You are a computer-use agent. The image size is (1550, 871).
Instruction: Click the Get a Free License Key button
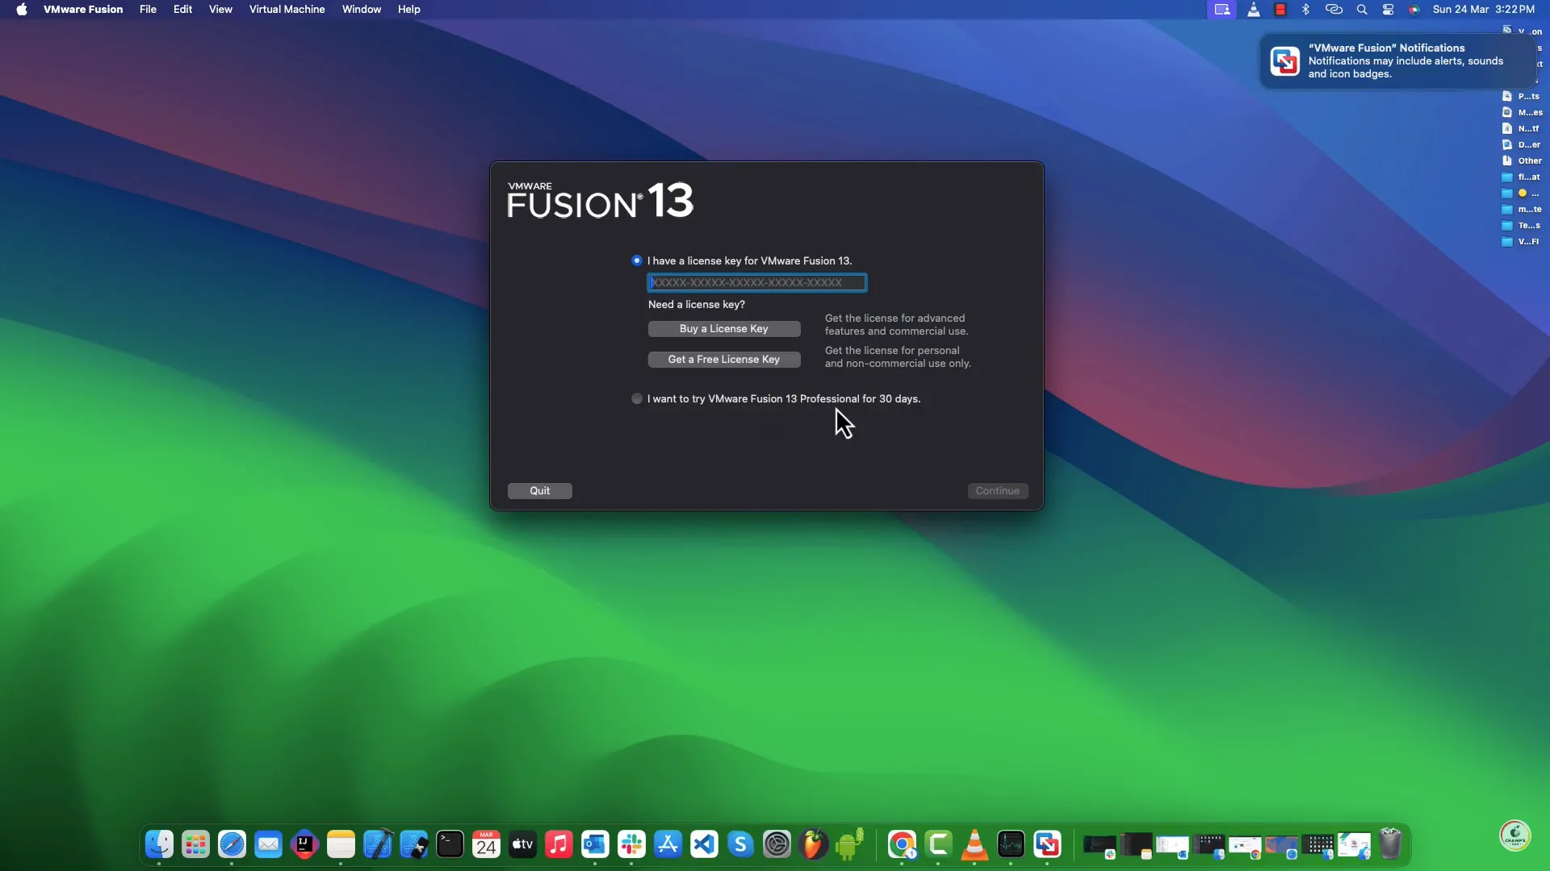pyautogui.click(x=724, y=359)
